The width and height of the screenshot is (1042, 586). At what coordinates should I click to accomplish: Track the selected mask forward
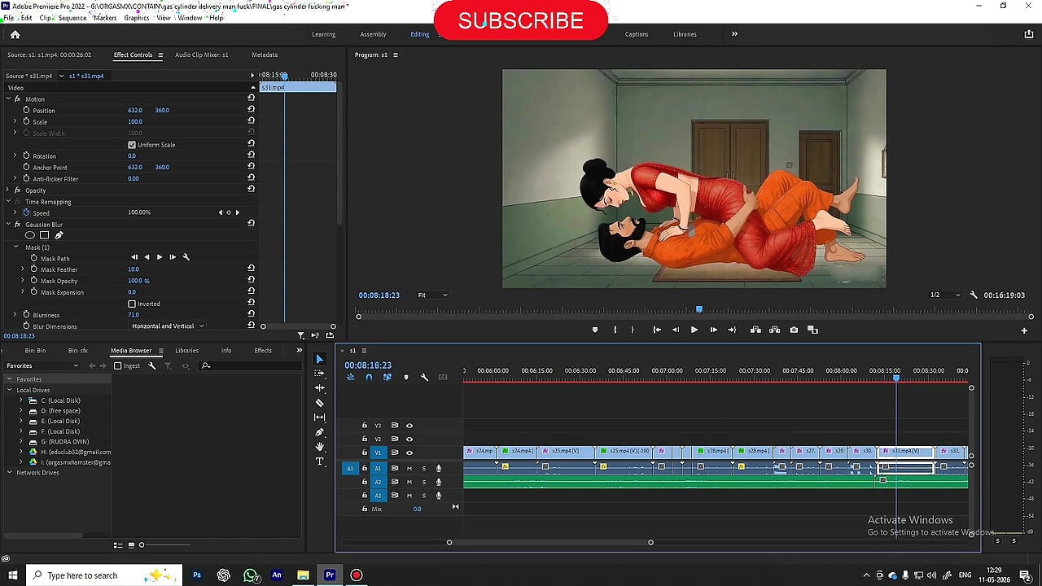(160, 257)
